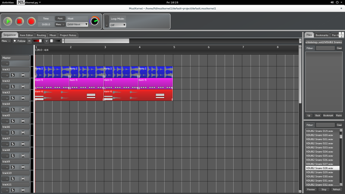Preview the selected sample file
Image resolution: width=345 pixels, height=194 pixels.
(x=310, y=189)
